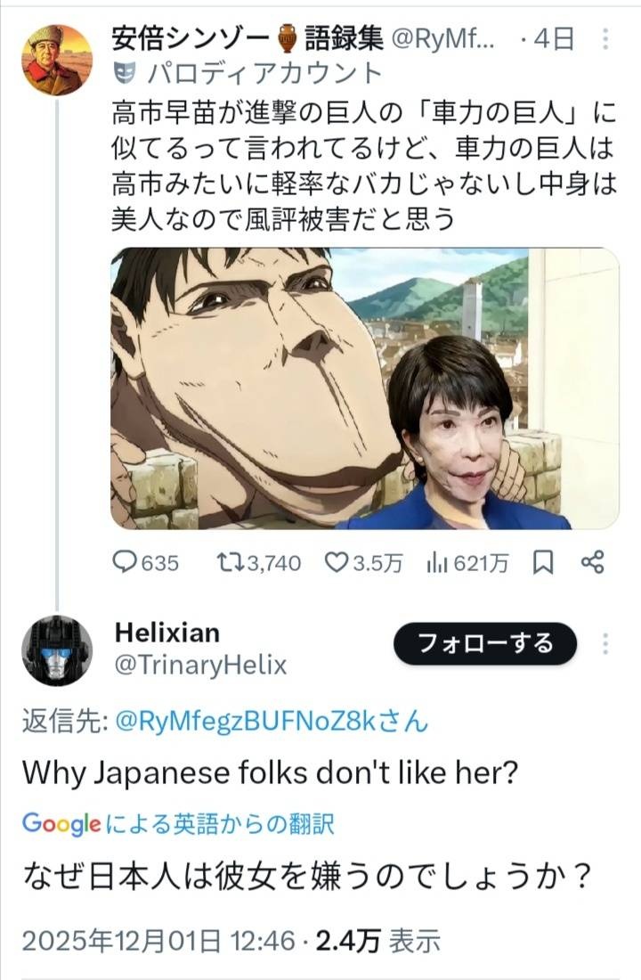
Task: Open the @TrinaryHelix handle
Action: [200, 665]
